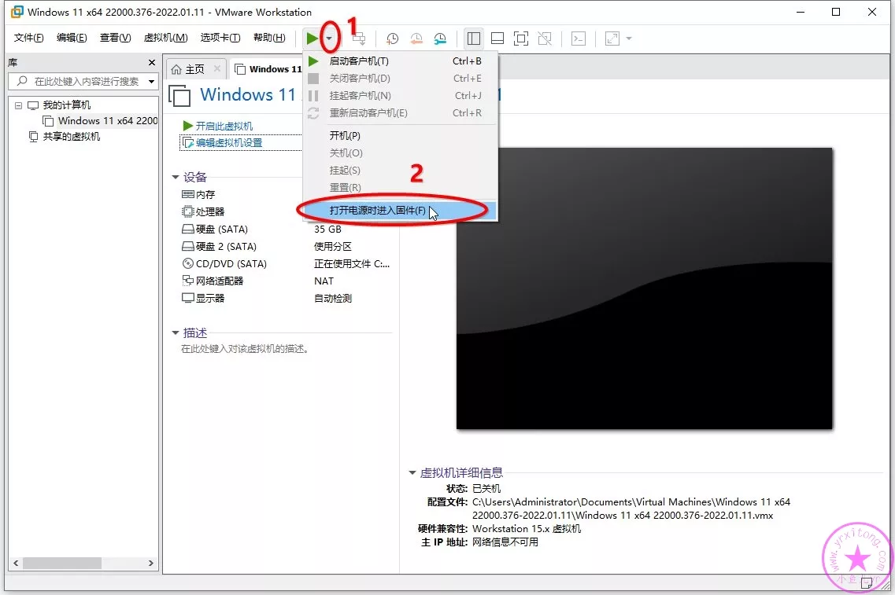Viewport: 895px width, 595px height.
Task: Collapse the 虚拟机详细信息 section
Action: 412,473
